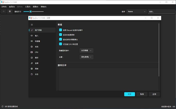Maximize the settings dialog window
The width and height of the screenshot is (176, 109).
point(152,18)
